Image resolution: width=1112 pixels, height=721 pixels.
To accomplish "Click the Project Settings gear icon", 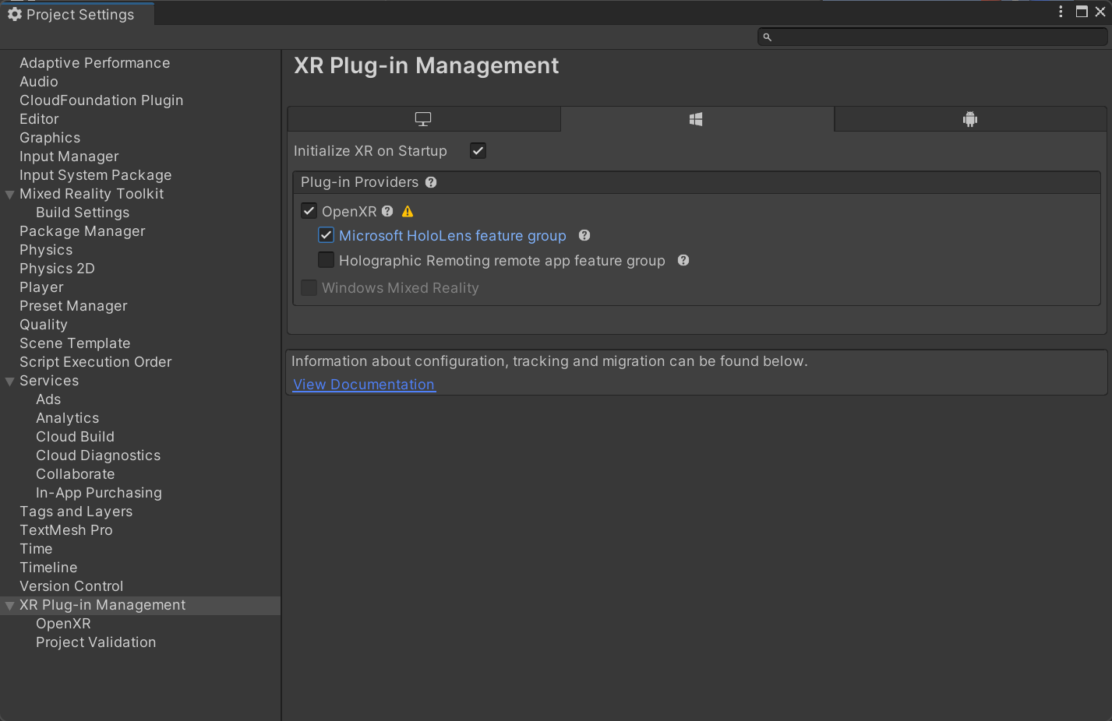I will [15, 14].
